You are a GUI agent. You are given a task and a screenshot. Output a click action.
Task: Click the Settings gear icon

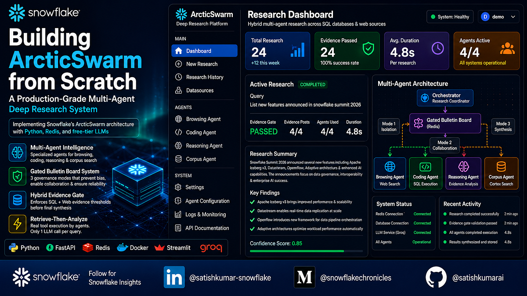tap(178, 187)
